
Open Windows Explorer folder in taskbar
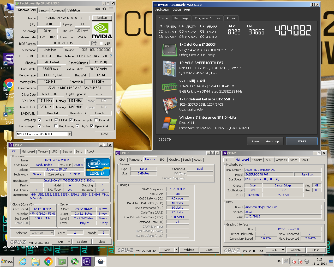(x=35, y=261)
